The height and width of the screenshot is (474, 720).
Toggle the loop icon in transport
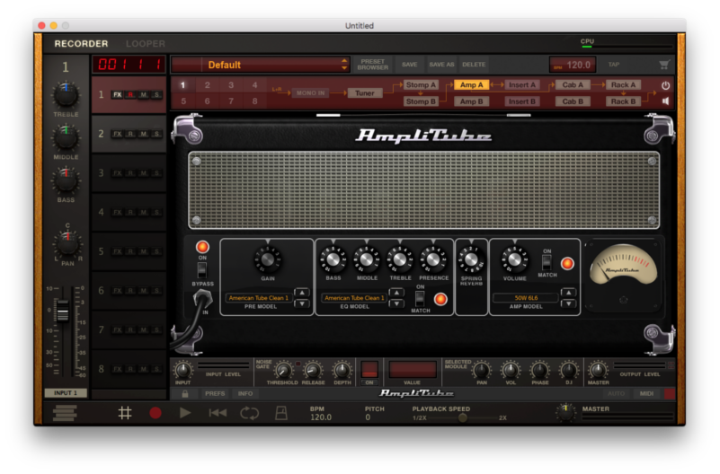click(249, 413)
